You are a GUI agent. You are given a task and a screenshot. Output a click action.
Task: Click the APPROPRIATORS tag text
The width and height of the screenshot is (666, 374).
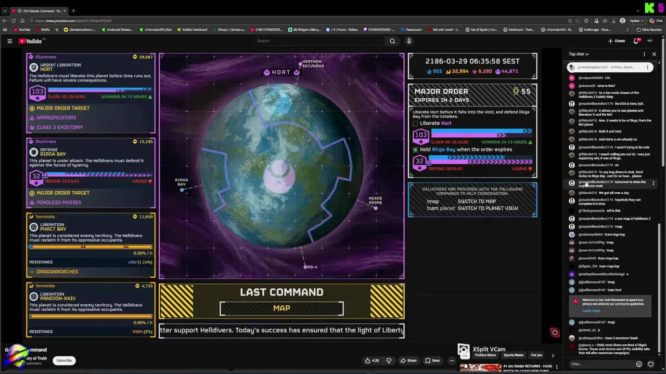[56, 118]
